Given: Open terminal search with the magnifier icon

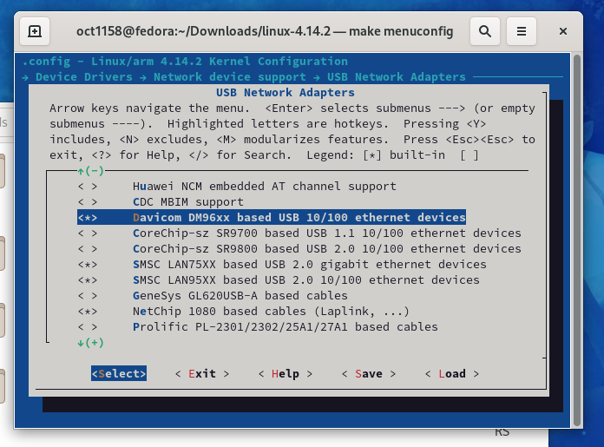Looking at the screenshot, I should coord(485,31).
